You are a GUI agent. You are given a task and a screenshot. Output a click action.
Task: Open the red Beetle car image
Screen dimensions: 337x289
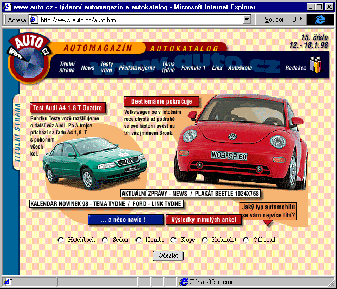(241, 142)
